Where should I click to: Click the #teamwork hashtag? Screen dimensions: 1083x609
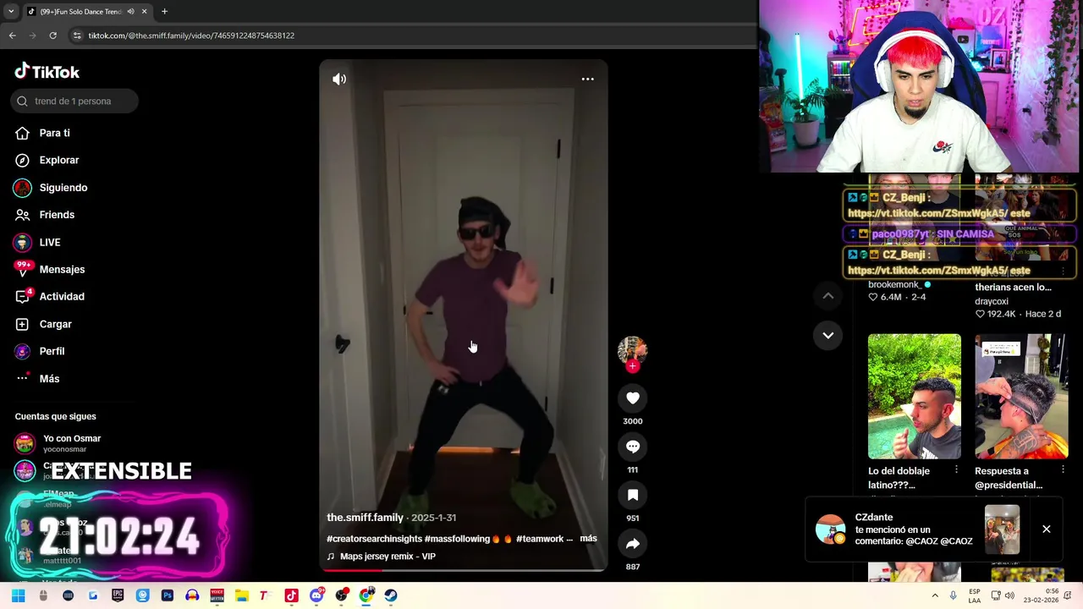click(x=540, y=539)
